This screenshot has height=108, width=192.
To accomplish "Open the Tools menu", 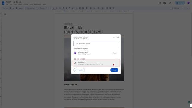I will click(x=31, y=4).
